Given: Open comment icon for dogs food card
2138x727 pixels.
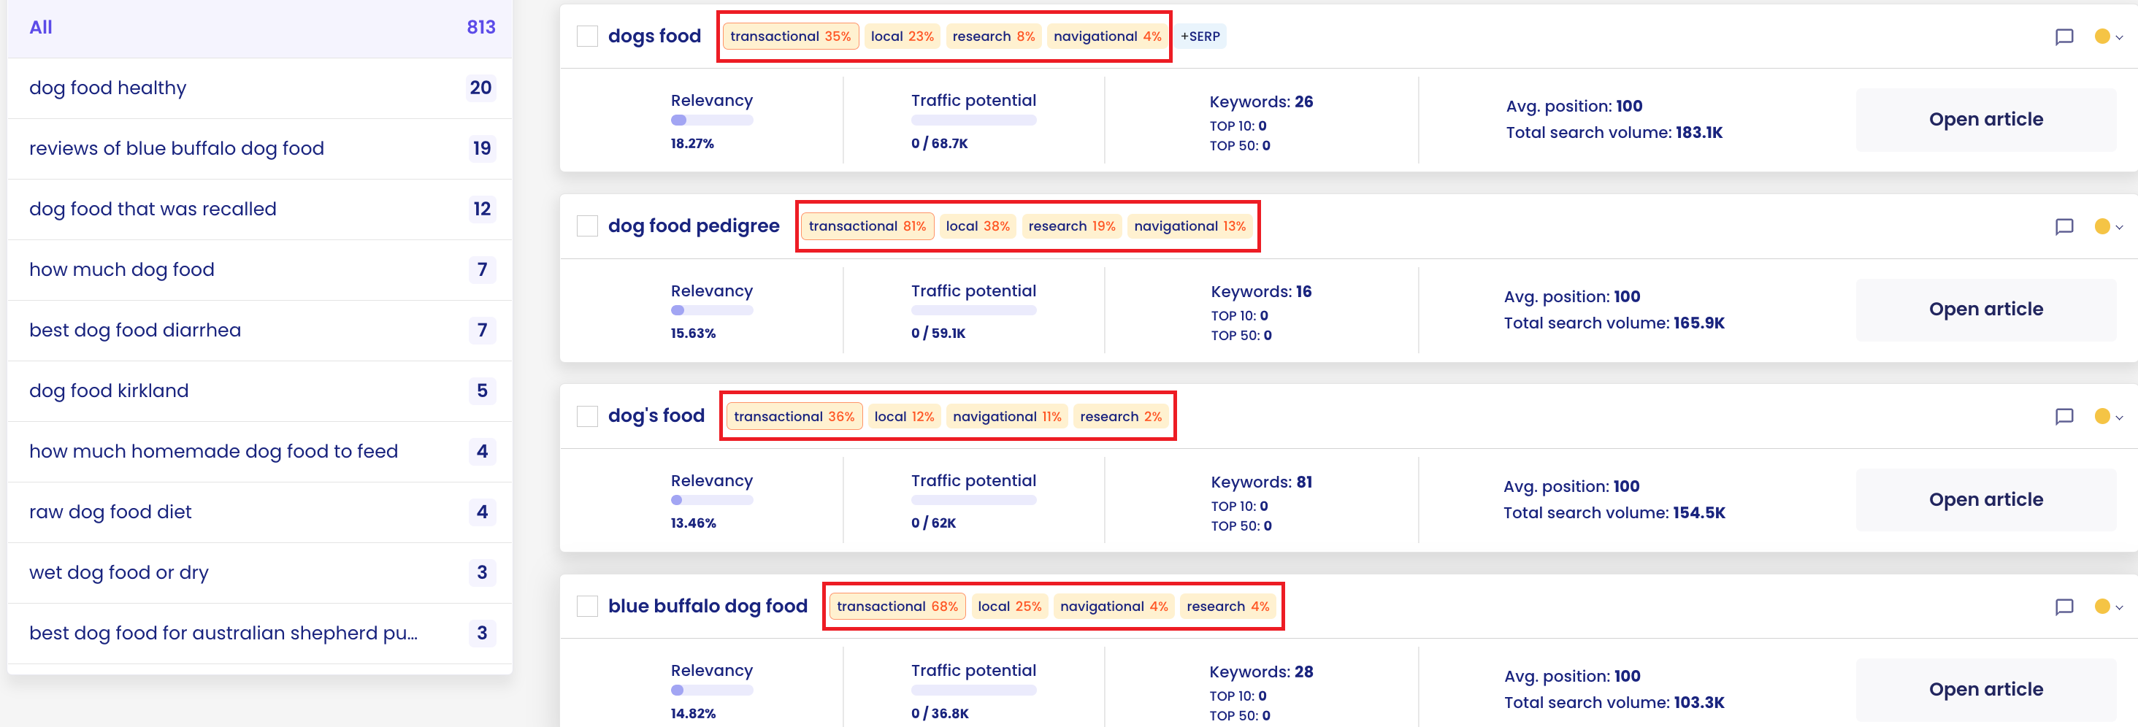Looking at the screenshot, I should click(x=2064, y=36).
